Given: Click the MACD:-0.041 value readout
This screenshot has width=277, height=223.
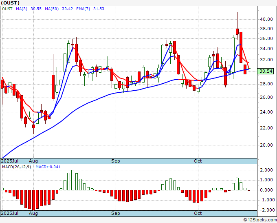Looking at the screenshot, I should pos(48,167).
